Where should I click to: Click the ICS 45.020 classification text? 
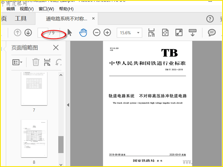(x=114, y=48)
